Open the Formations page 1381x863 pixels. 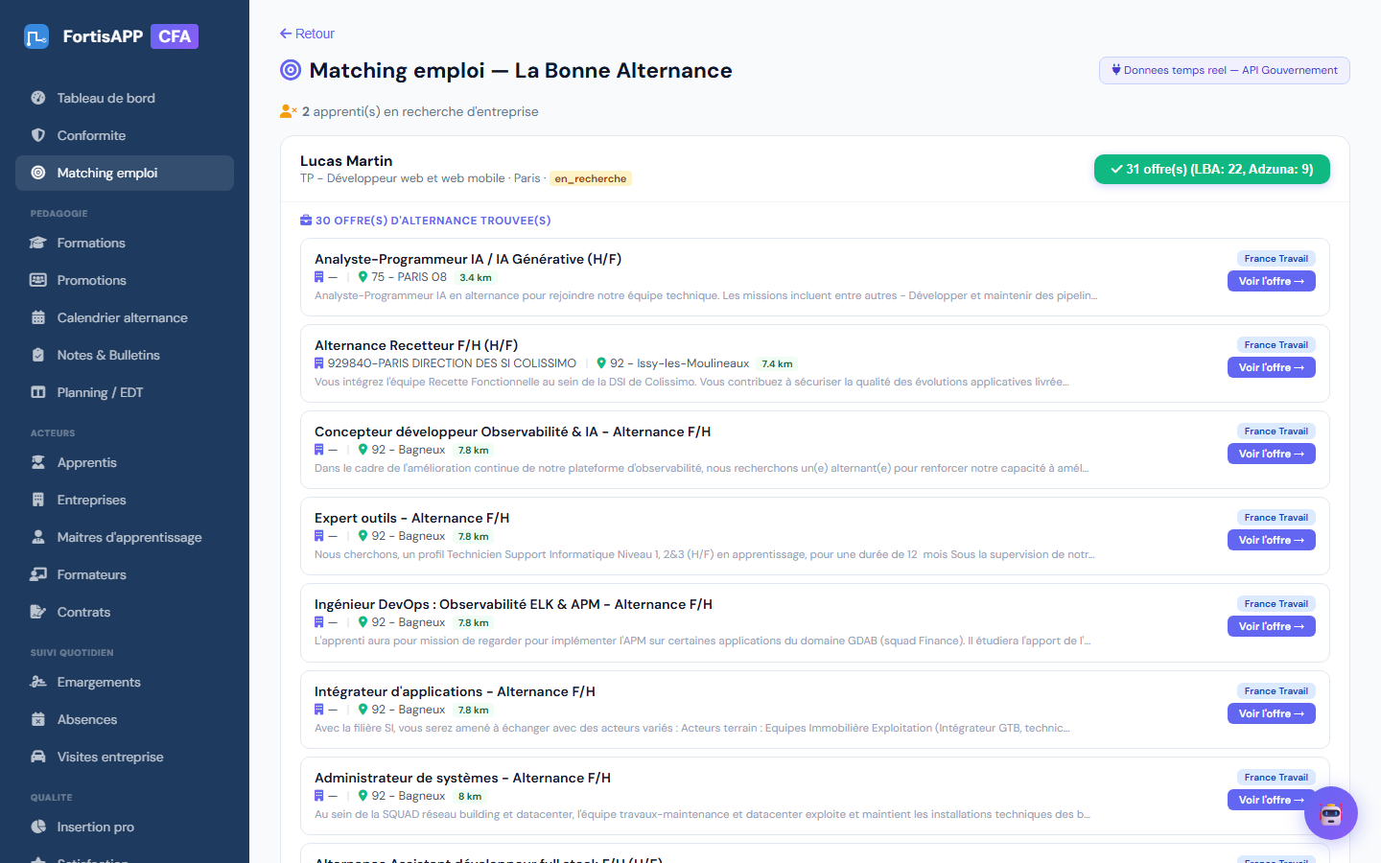click(125, 243)
